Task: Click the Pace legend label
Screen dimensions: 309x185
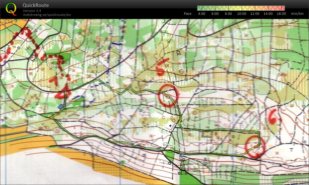Action: pyautogui.click(x=188, y=14)
